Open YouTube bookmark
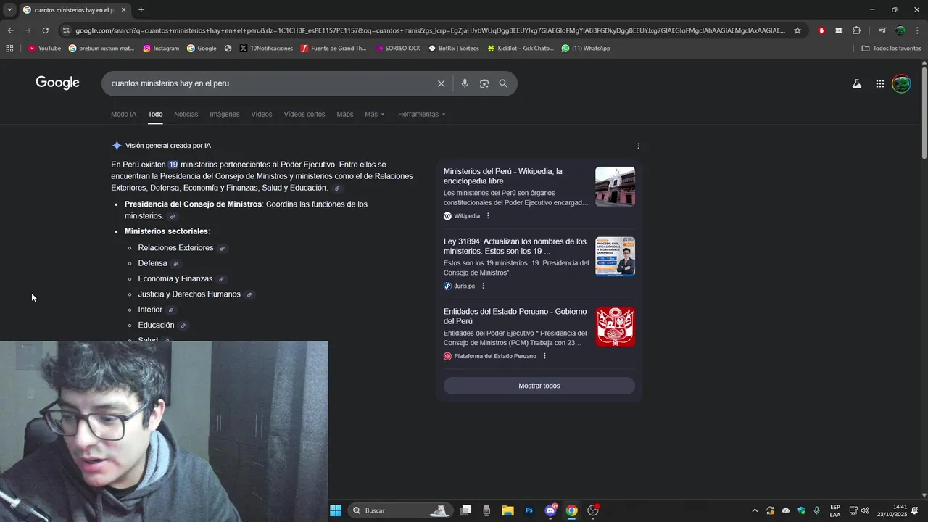The height and width of the screenshot is (522, 928). (x=44, y=49)
